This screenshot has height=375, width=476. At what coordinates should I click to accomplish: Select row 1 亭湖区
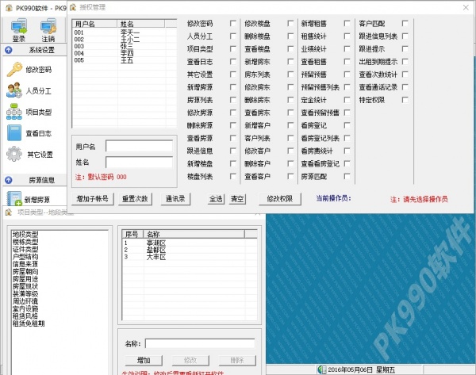click(190, 243)
